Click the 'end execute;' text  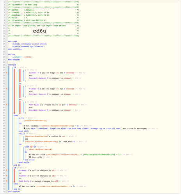15,192
